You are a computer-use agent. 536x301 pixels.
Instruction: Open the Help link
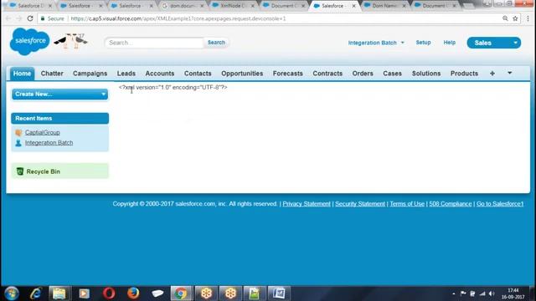450,43
